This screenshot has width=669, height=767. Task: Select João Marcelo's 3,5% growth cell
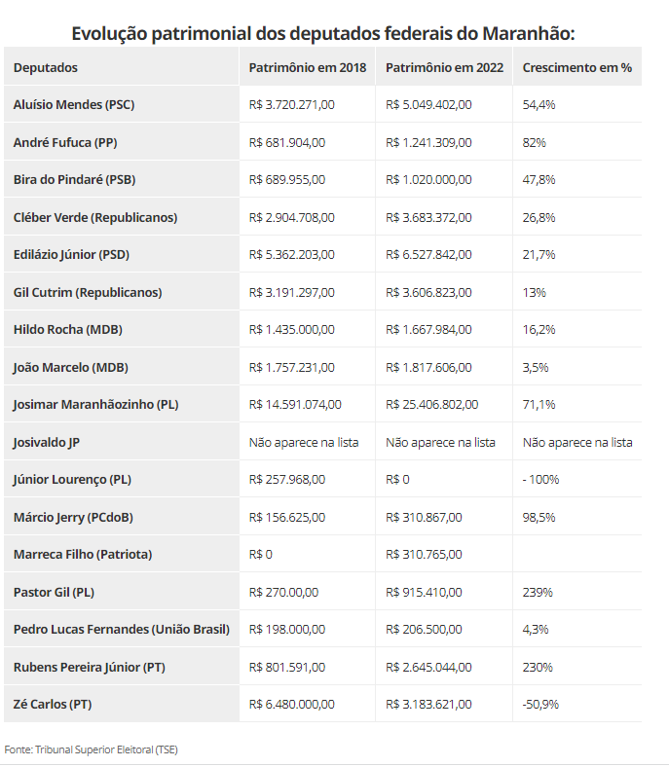[x=537, y=367]
